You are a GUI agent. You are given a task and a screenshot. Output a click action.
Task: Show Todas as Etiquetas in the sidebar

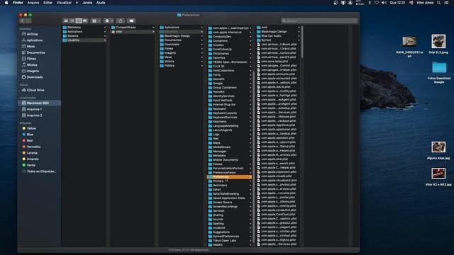41,171
